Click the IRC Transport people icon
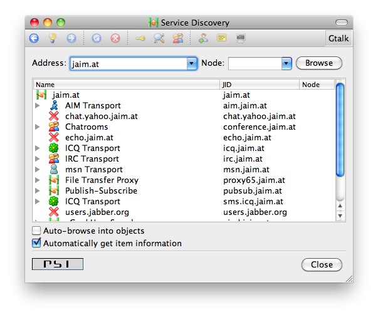Viewport: 378px width, 317px height. [54, 158]
